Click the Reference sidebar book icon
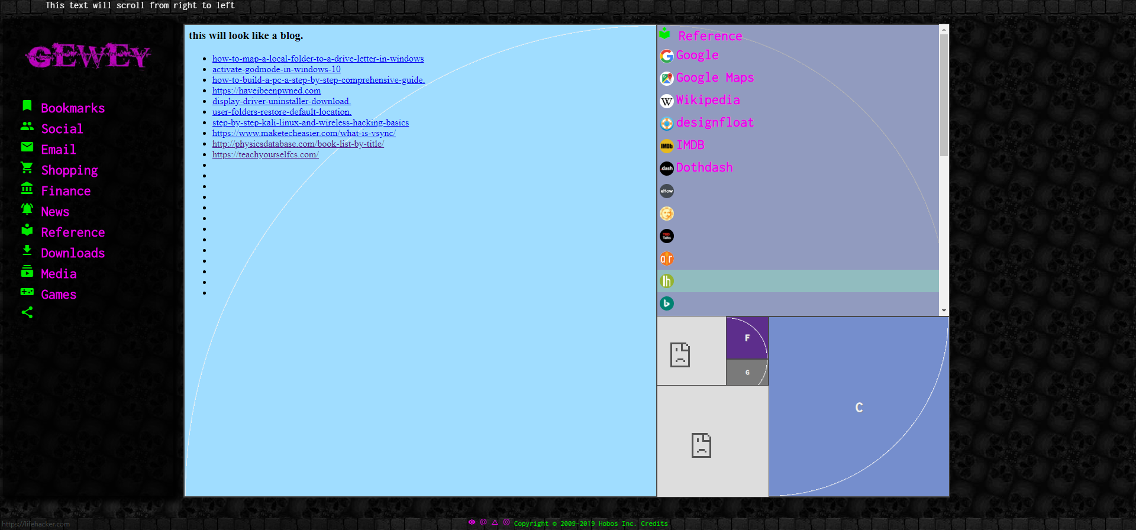 coord(27,230)
